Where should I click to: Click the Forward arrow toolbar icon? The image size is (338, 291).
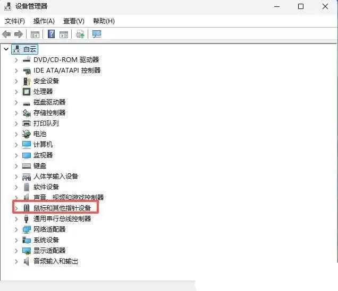[19, 34]
